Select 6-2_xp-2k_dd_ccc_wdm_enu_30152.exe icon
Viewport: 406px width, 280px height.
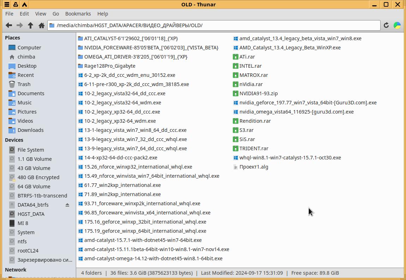pos(80,75)
